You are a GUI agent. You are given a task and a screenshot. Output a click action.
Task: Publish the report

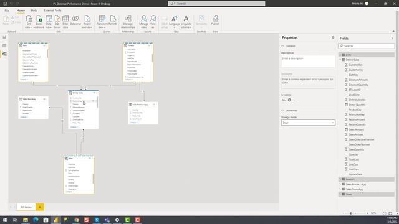(215, 21)
